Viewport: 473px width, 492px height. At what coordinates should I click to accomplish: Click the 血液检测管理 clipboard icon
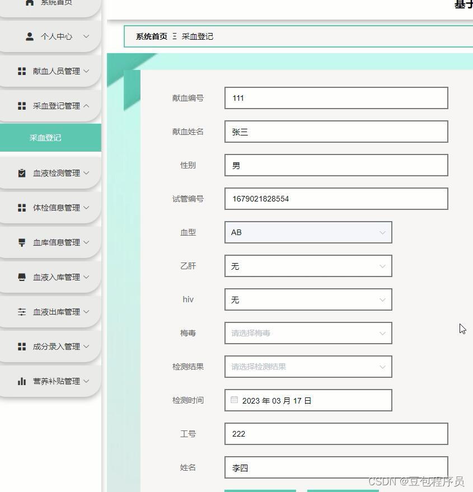tap(22, 172)
